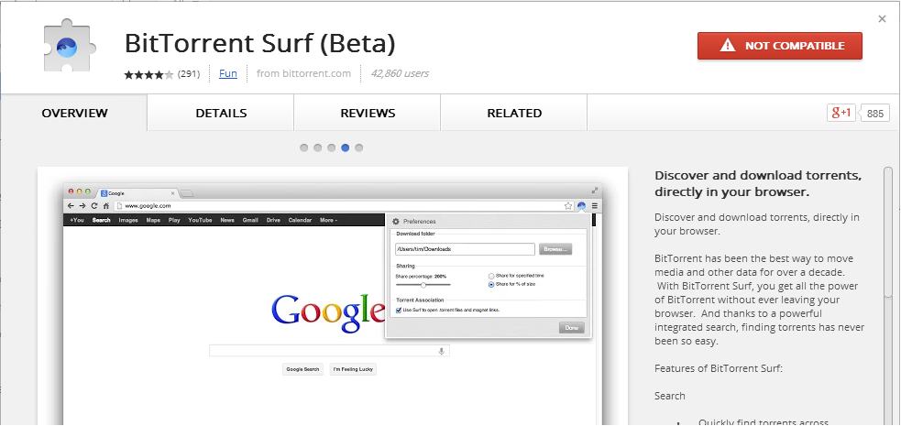Open the Related tab
Image resolution: width=901 pixels, height=426 pixels.
click(514, 113)
